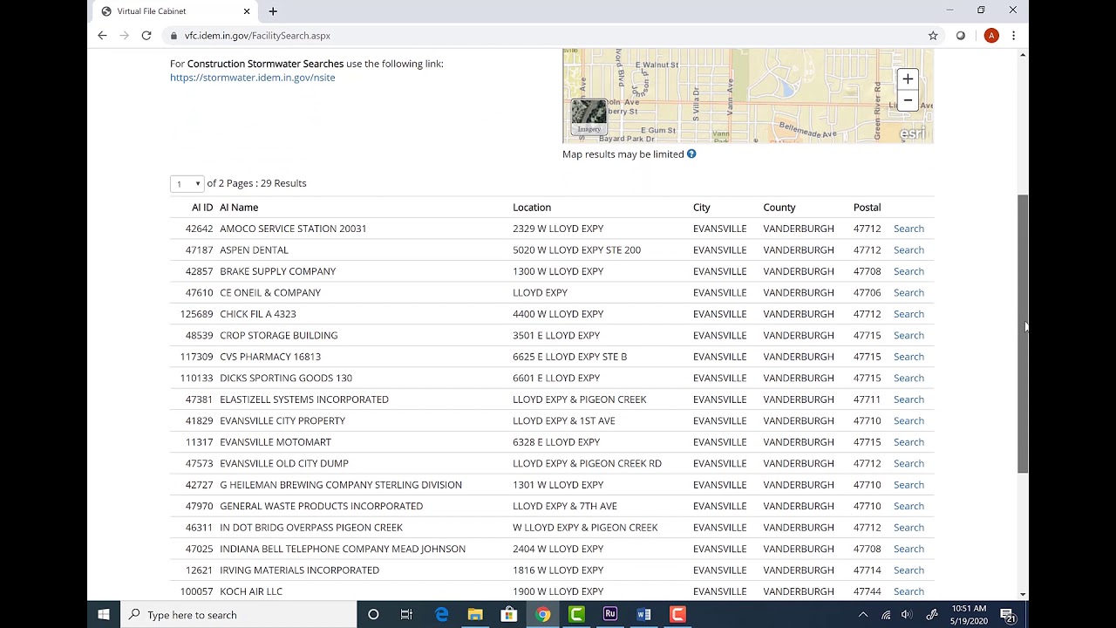
Task: Open Chrome profile avatar
Action: (x=991, y=36)
